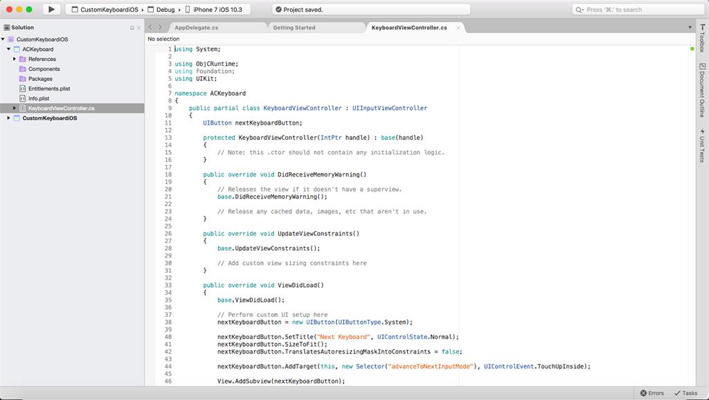Switch to the Getting Started tab
The width and height of the screenshot is (709, 400).
pyautogui.click(x=294, y=28)
